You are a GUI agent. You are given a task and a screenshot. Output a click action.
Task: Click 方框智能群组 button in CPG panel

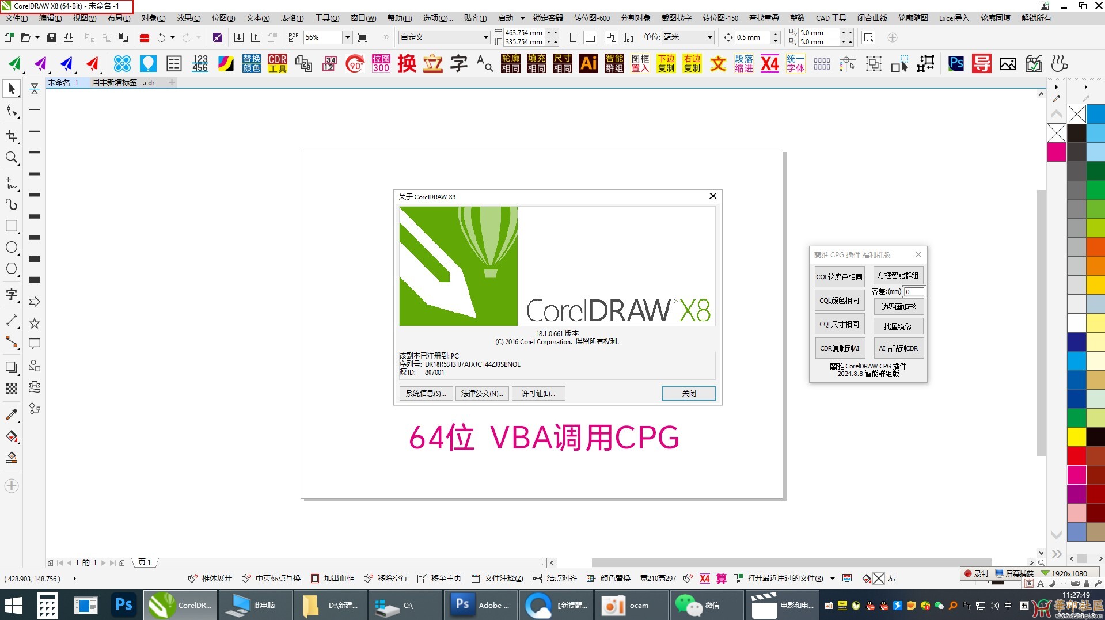[898, 275]
